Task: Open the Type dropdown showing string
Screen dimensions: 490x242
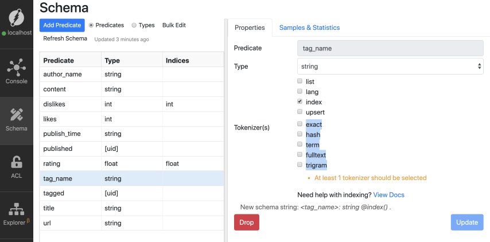Action: (x=390, y=67)
